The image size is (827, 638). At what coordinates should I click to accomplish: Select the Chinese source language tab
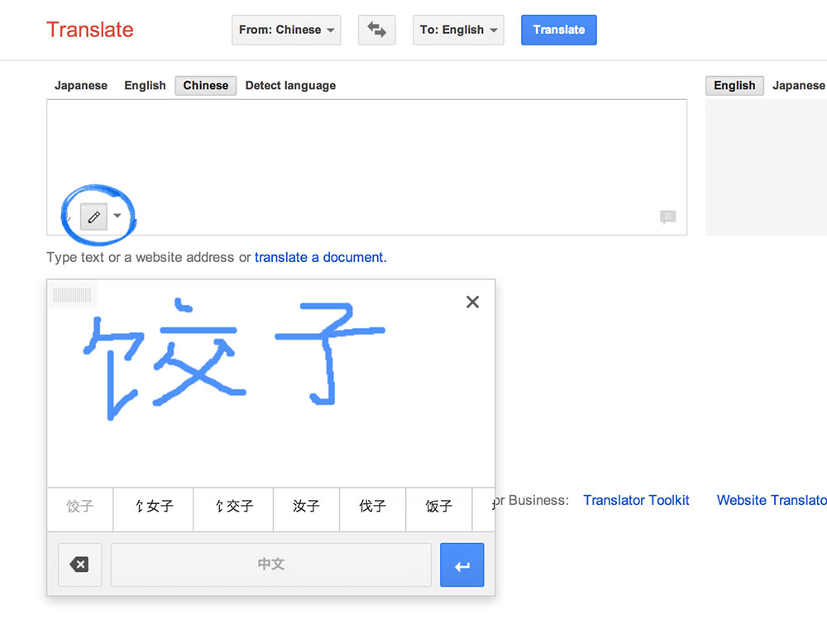click(206, 85)
